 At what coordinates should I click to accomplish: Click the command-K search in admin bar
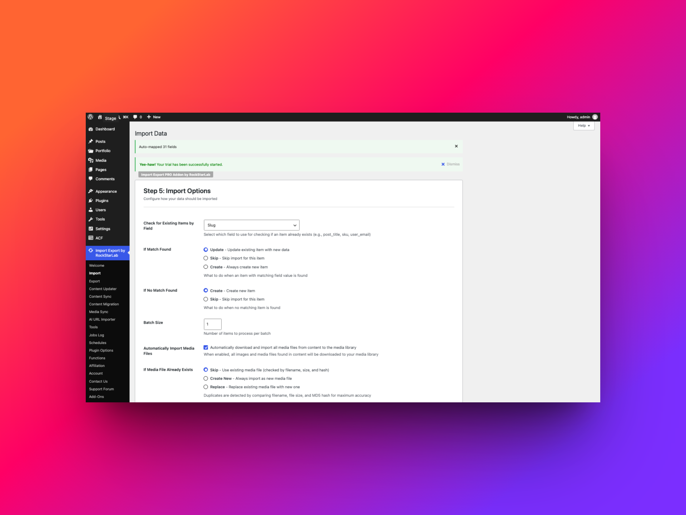tap(124, 117)
